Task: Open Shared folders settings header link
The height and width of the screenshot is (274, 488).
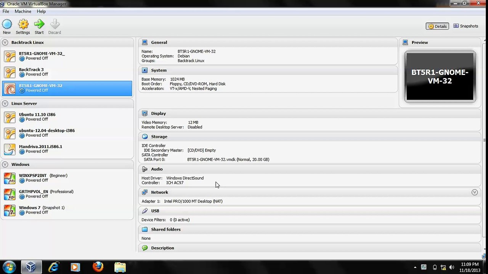Action: click(166, 229)
